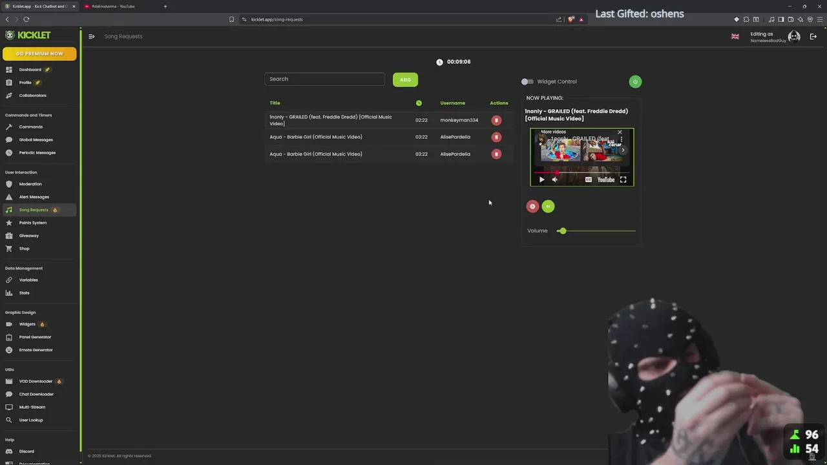Open Giveaway page
Screen dimensions: 827x465
(x=28, y=236)
